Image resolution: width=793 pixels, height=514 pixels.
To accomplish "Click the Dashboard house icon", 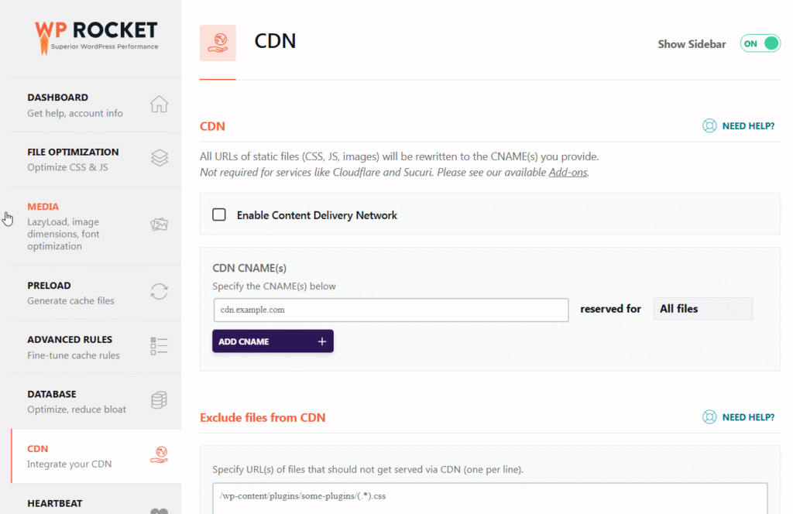I will click(159, 105).
